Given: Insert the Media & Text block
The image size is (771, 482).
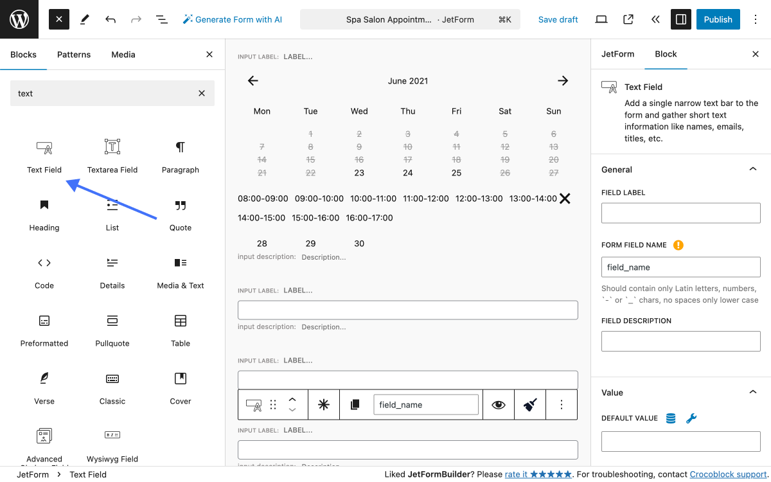Looking at the screenshot, I should (x=181, y=272).
